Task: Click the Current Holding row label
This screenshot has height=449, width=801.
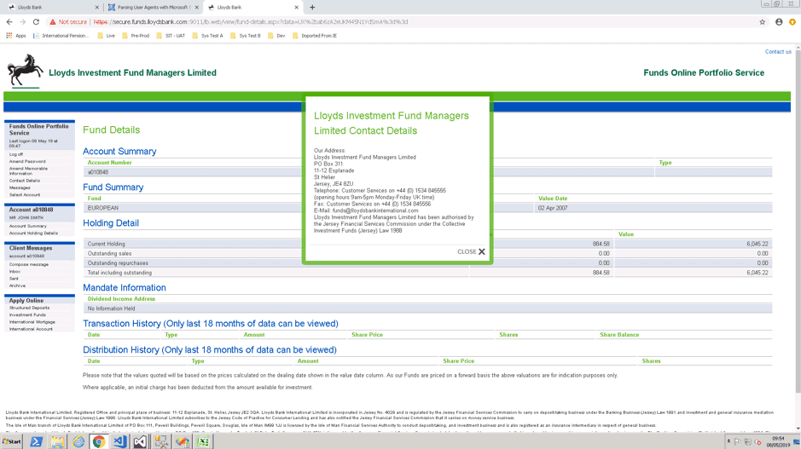Action: coord(106,244)
